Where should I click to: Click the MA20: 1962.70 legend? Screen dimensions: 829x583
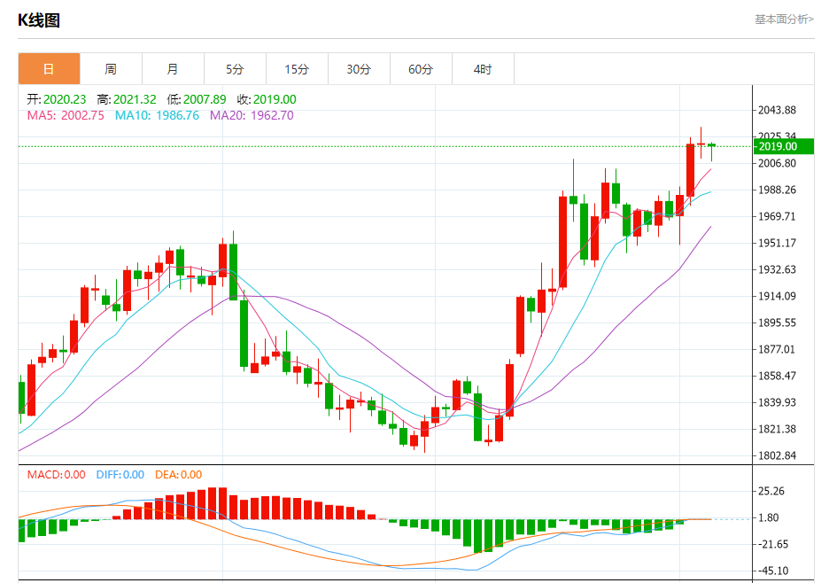252,115
